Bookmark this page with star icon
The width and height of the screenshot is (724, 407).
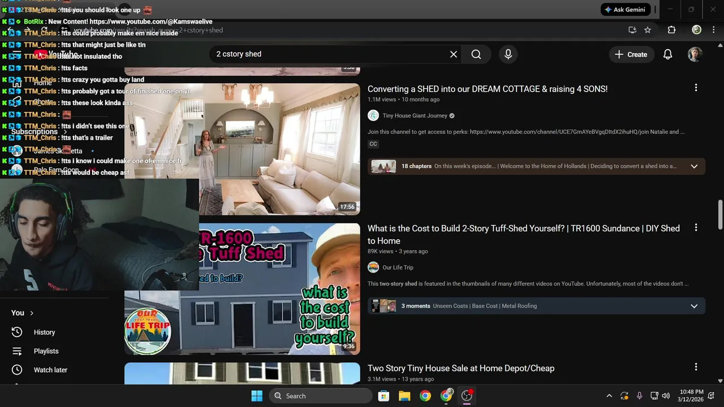[648, 30]
